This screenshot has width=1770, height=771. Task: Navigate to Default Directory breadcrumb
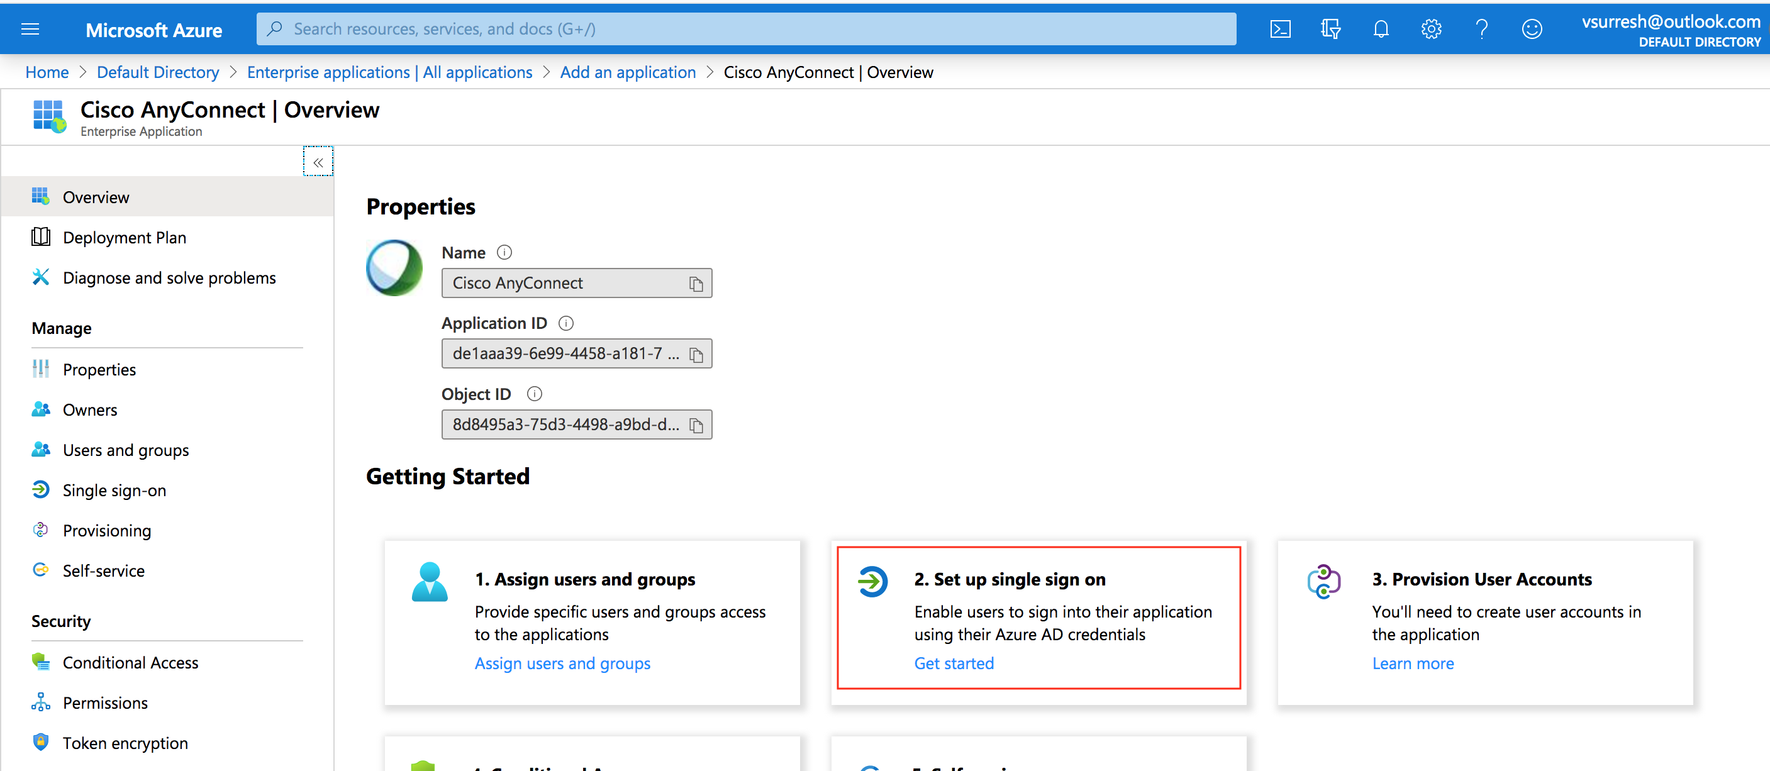(x=157, y=72)
